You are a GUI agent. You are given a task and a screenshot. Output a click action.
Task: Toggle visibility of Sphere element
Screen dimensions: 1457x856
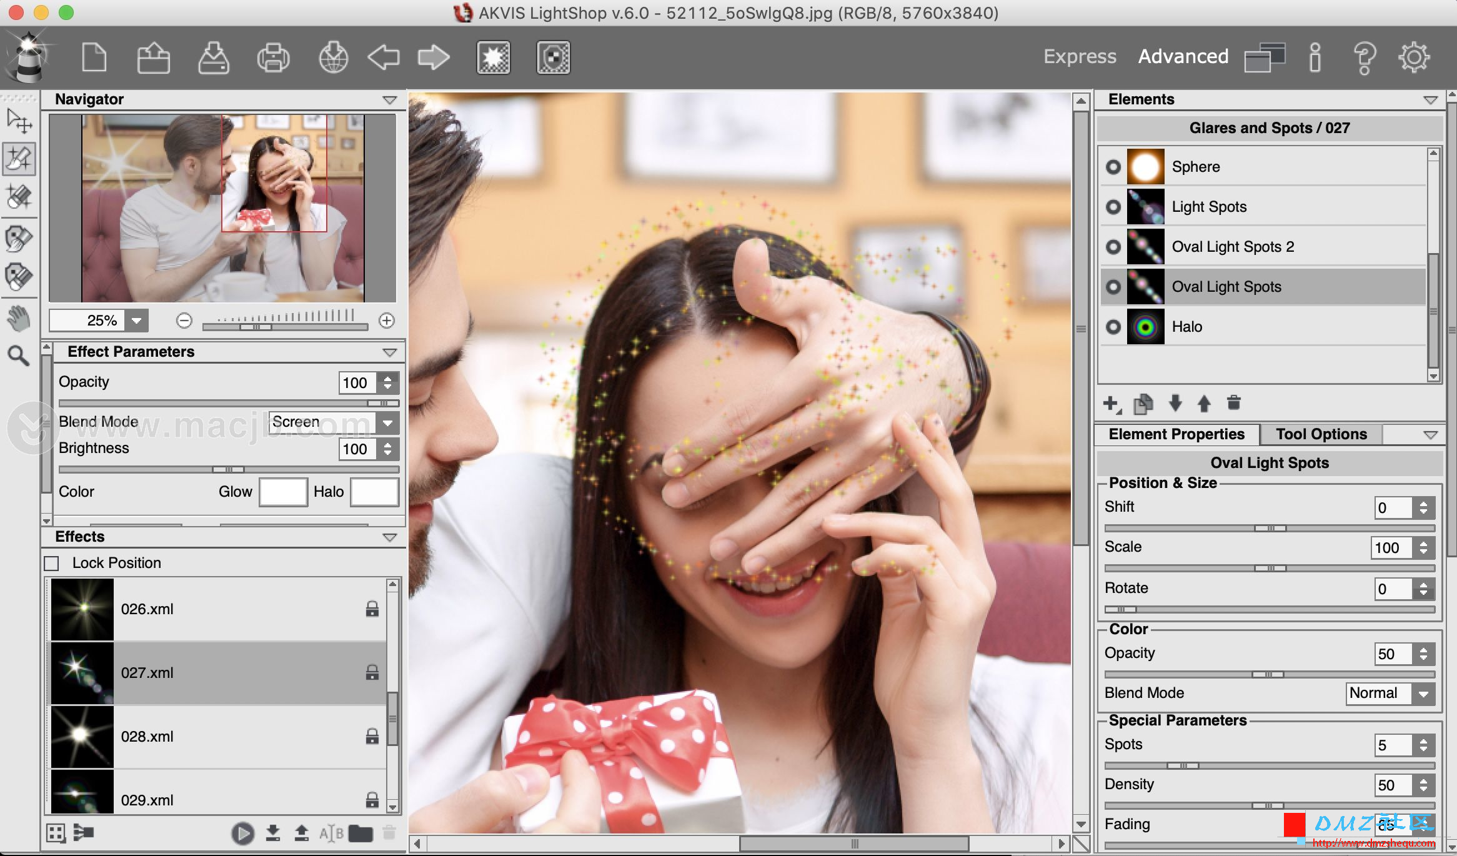(x=1113, y=167)
